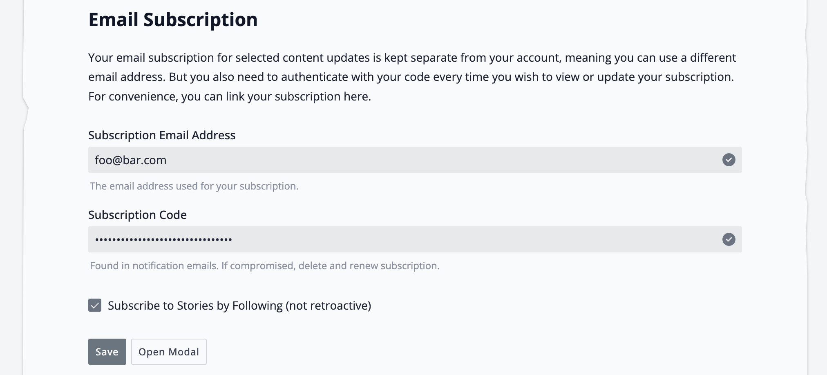This screenshot has height=375, width=827.
Task: Click the "Email Subscription" heading
Action: [x=173, y=20]
